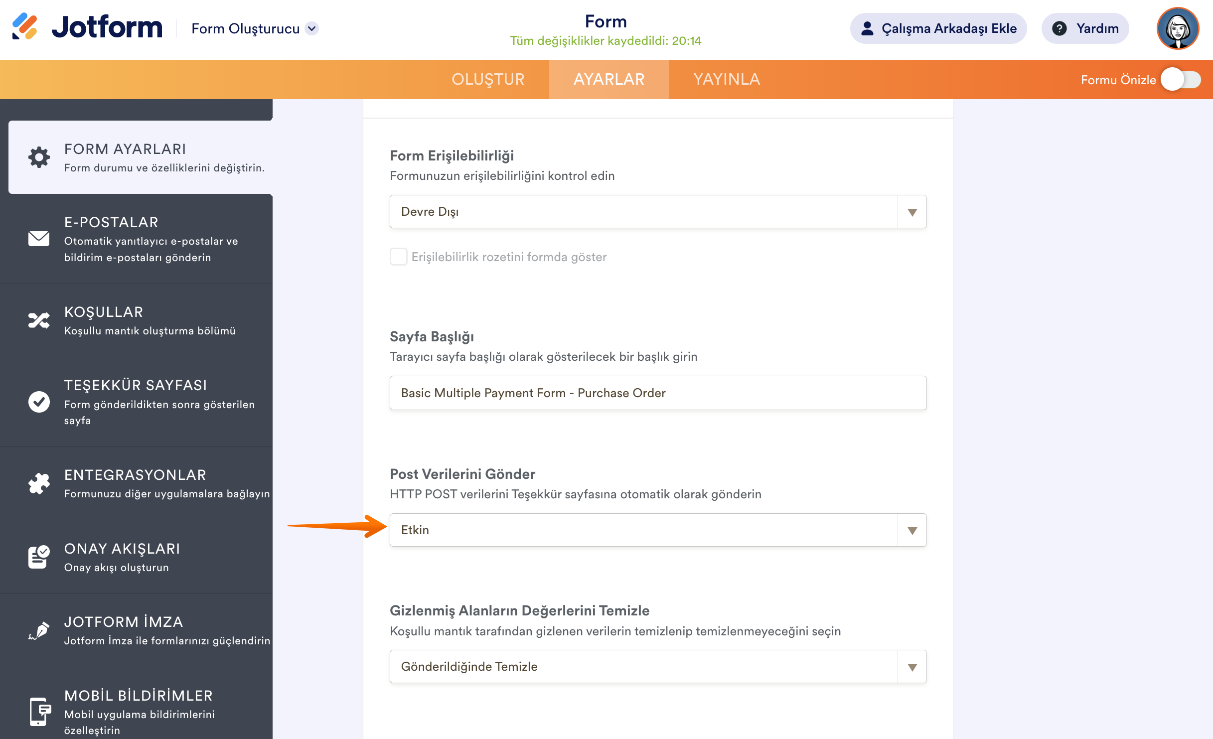Open the Gizlenmiş Alanların Değerlerini Temizle dropdown
This screenshot has height=739, width=1213.
pos(658,667)
